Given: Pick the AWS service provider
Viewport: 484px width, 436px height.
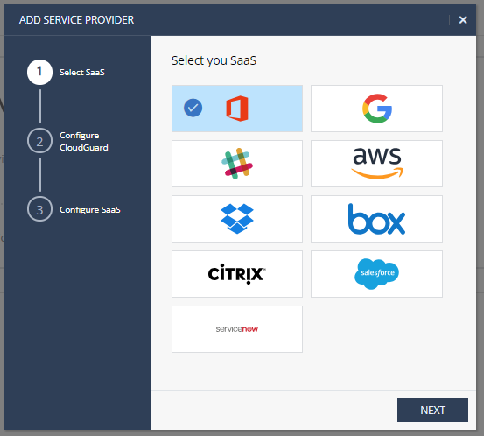Looking at the screenshot, I should point(376,164).
